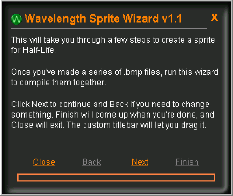The height and width of the screenshot is (196, 233).
Task: Click the line starting "Click Next to continue"
Action: [x=110, y=105]
